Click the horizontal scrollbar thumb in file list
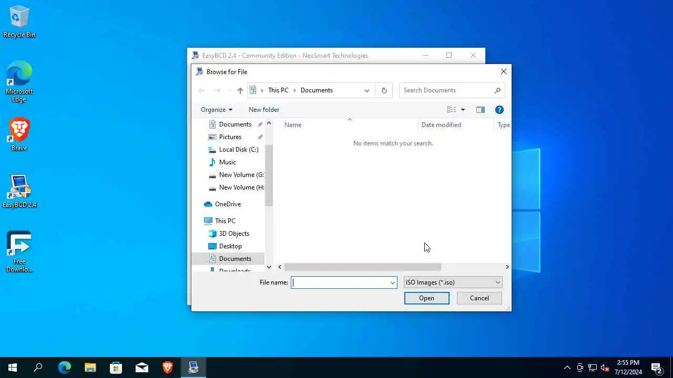 362,267
